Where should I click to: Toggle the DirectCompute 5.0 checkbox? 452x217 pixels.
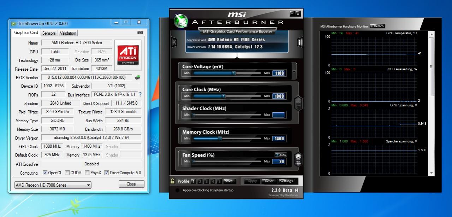(x=106, y=173)
